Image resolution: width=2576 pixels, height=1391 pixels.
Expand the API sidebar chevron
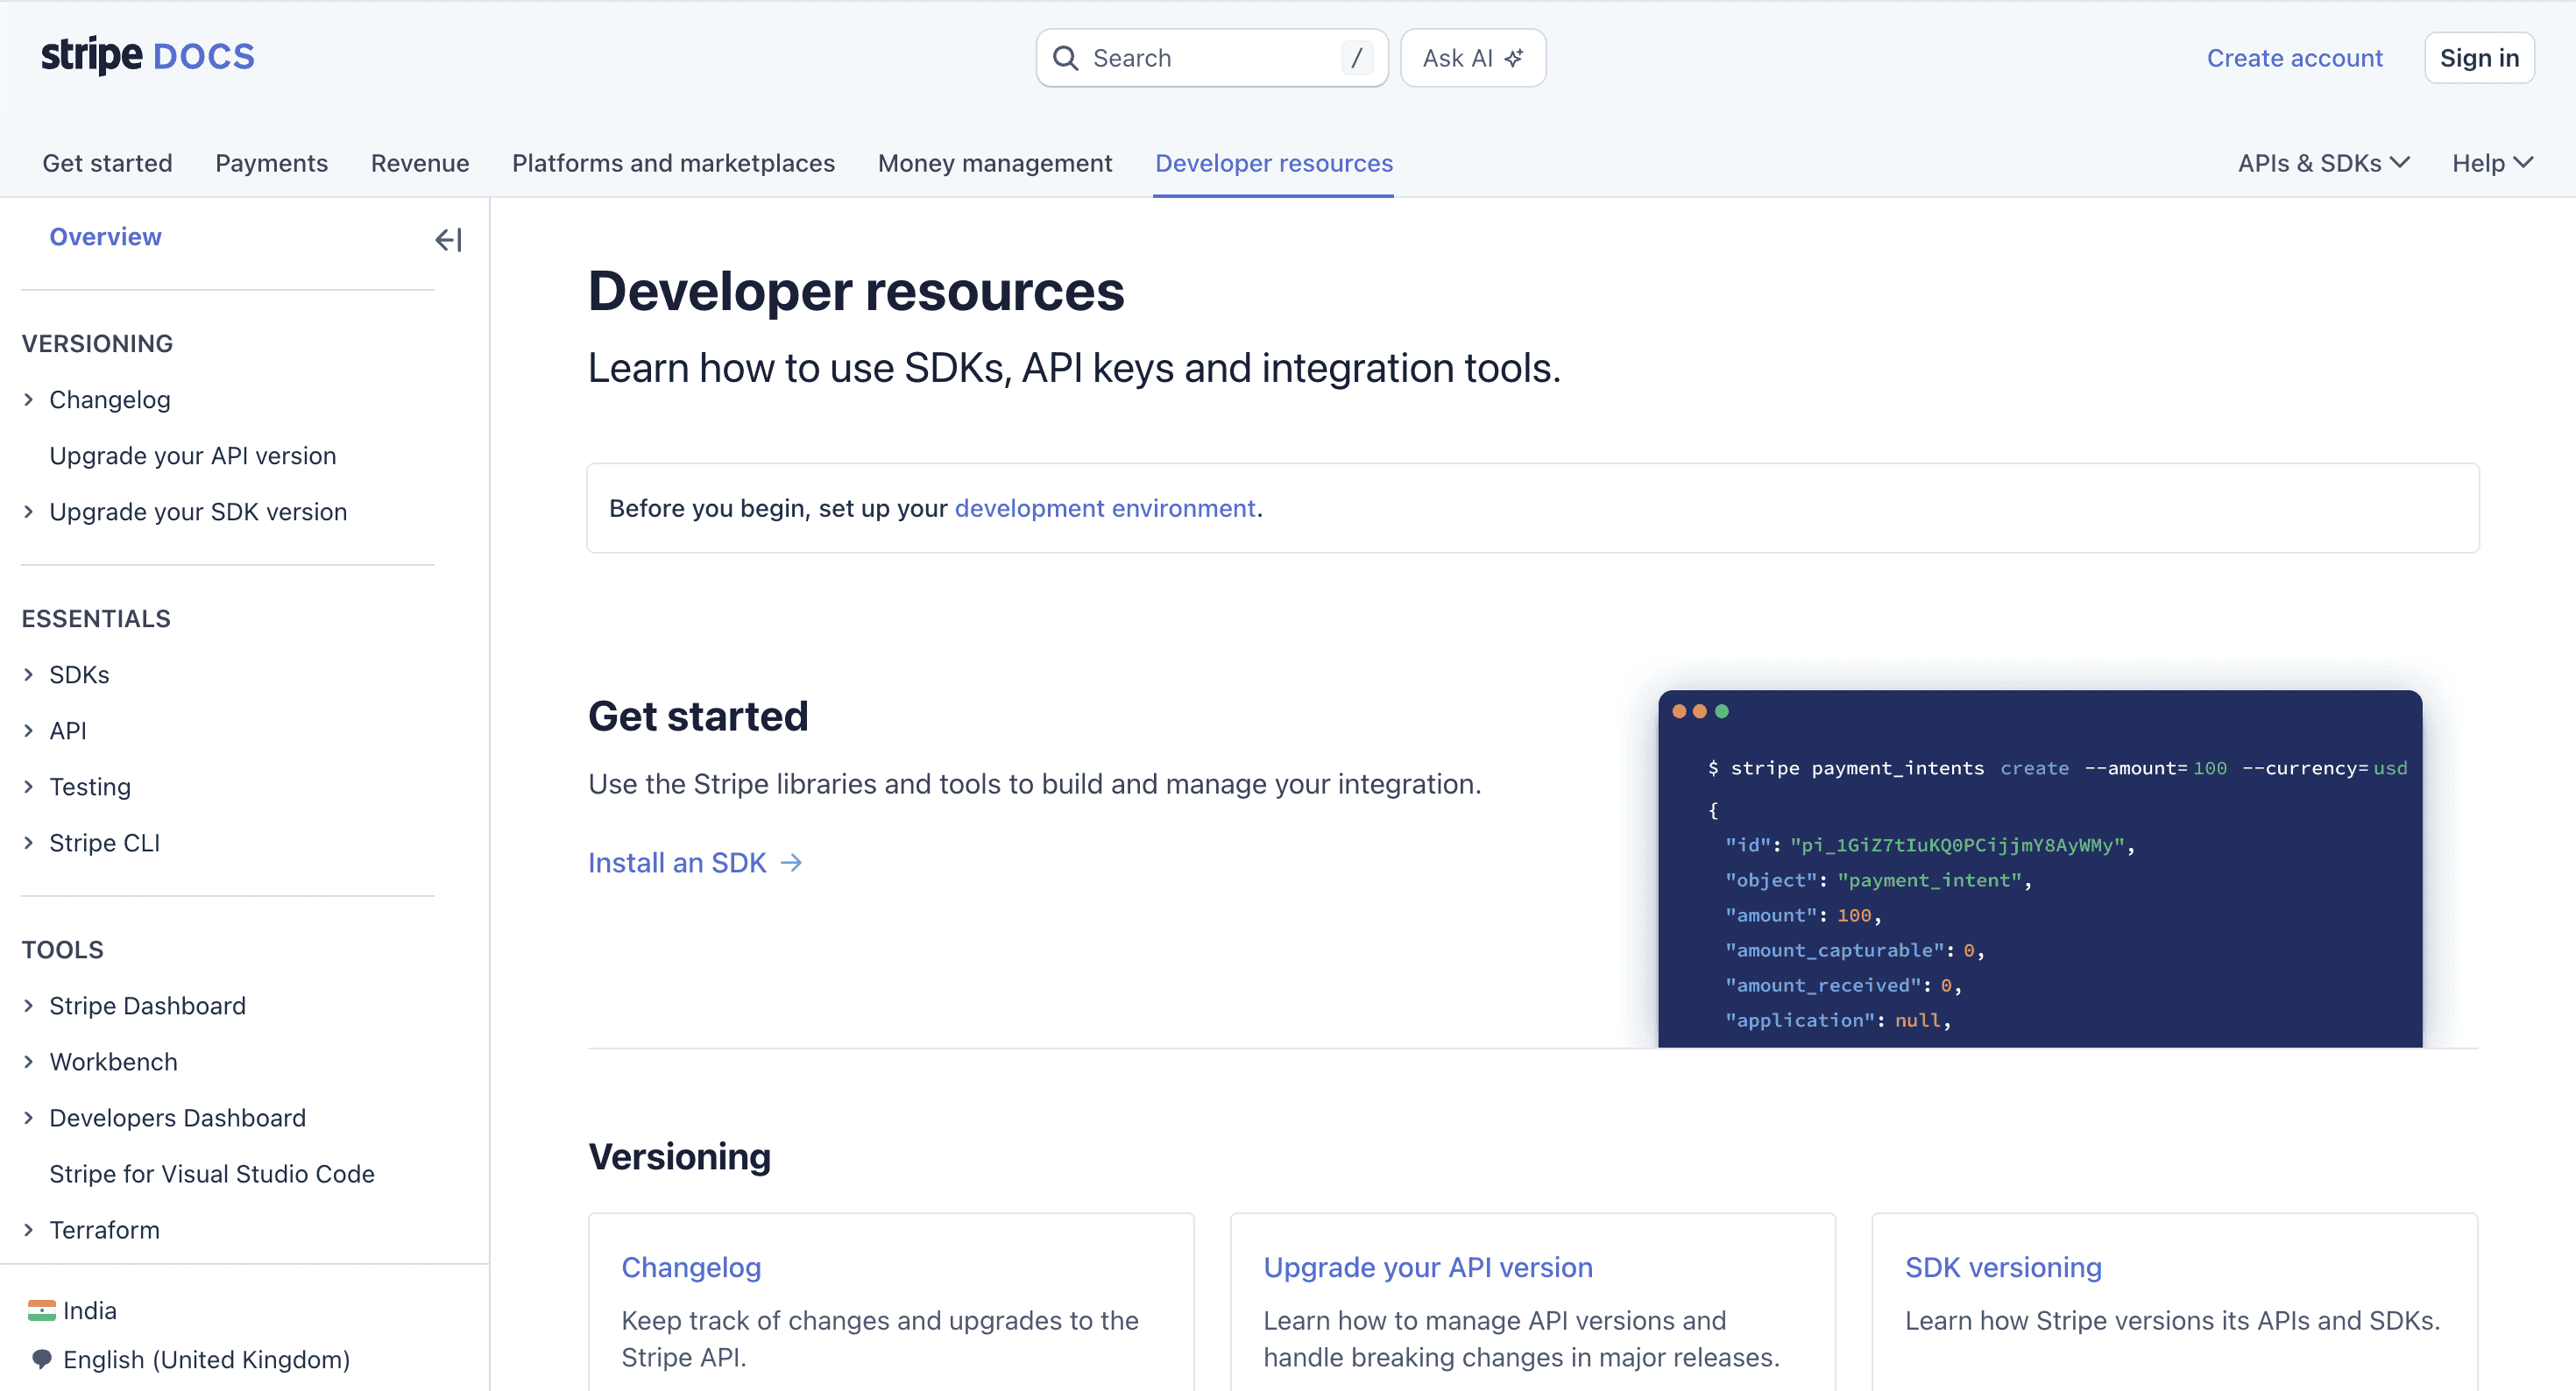pos(28,730)
